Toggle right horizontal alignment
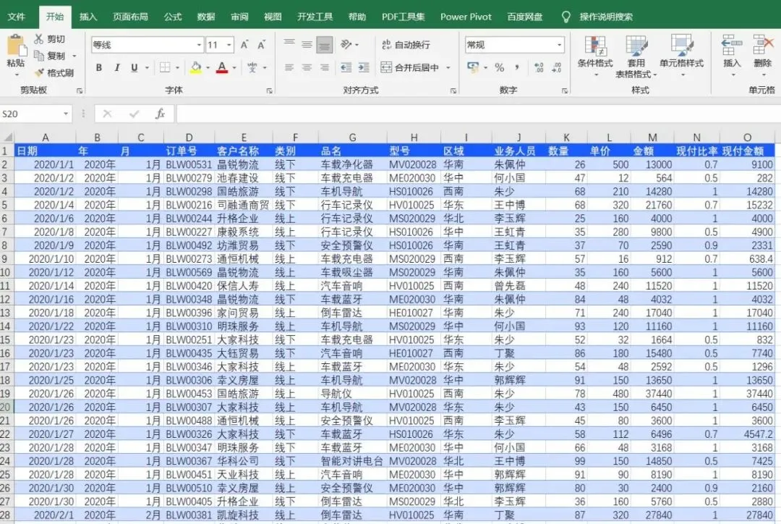This screenshot has width=781, height=524. click(324, 67)
